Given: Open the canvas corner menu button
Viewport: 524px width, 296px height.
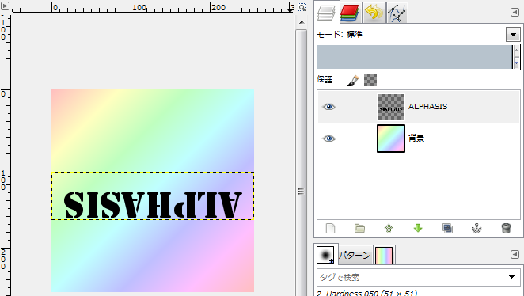Looking at the screenshot, I should click(x=5, y=6).
